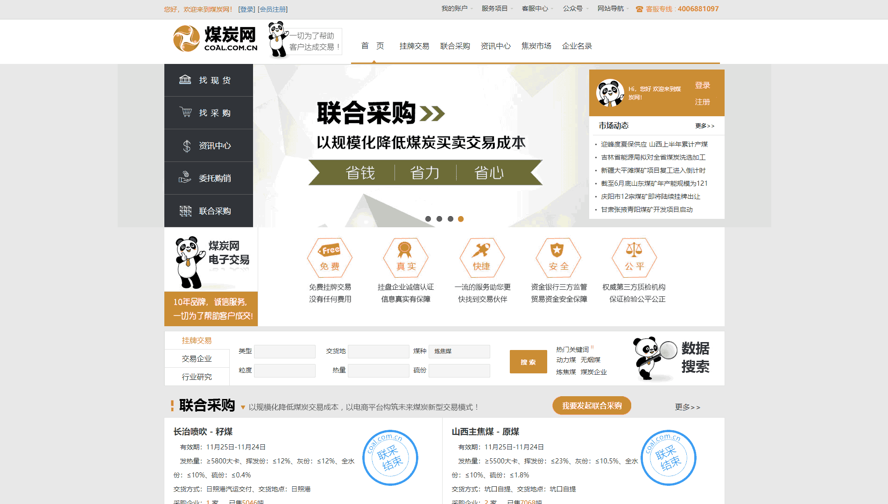The width and height of the screenshot is (888, 504).
Task: Switch to 行业研究 search tab
Action: click(197, 377)
